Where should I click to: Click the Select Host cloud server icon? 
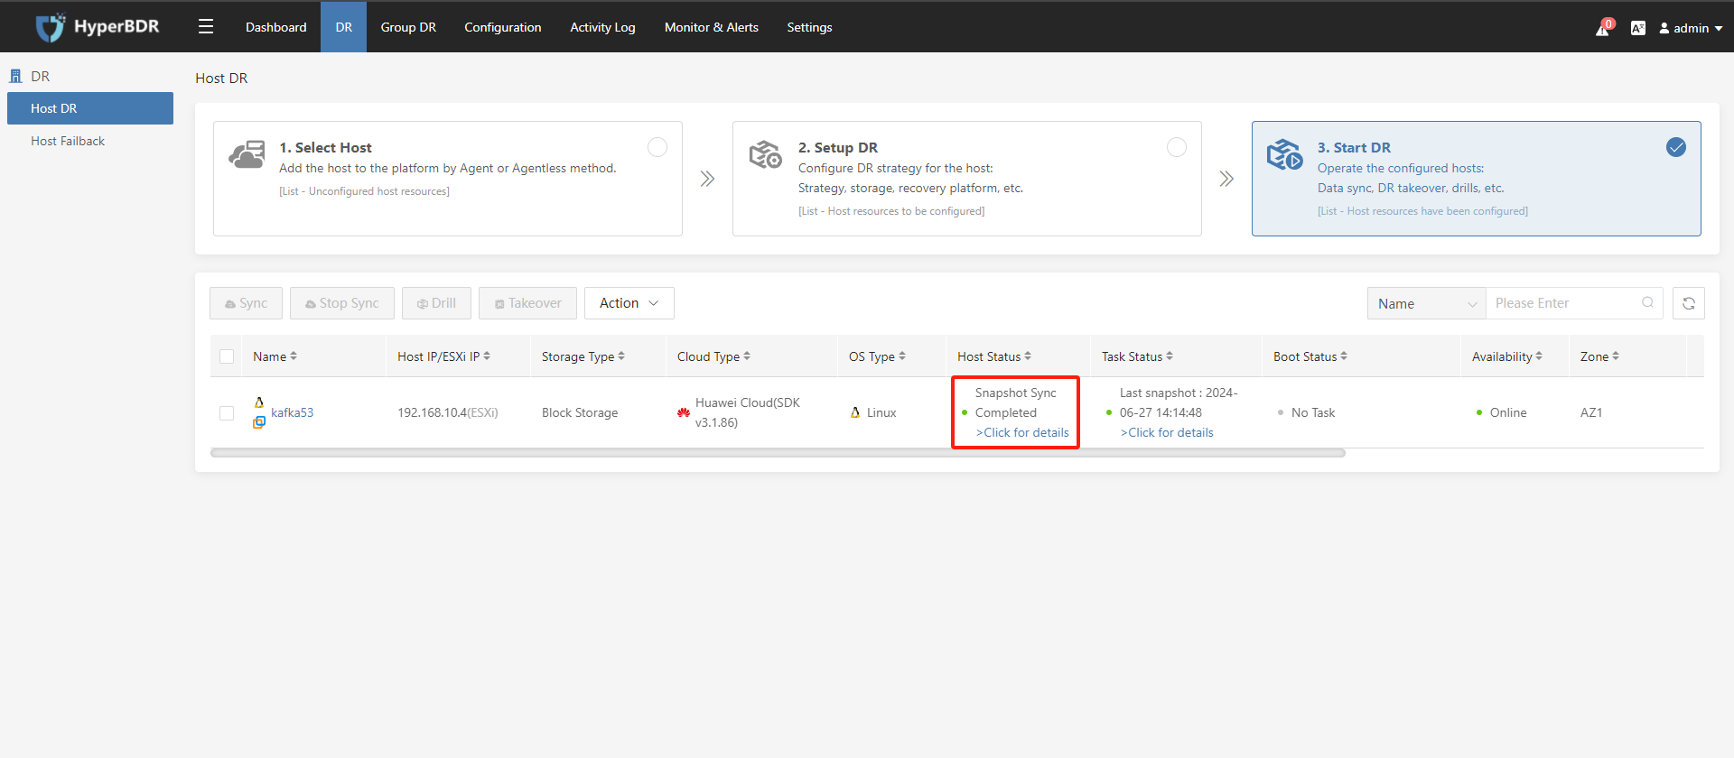(247, 154)
